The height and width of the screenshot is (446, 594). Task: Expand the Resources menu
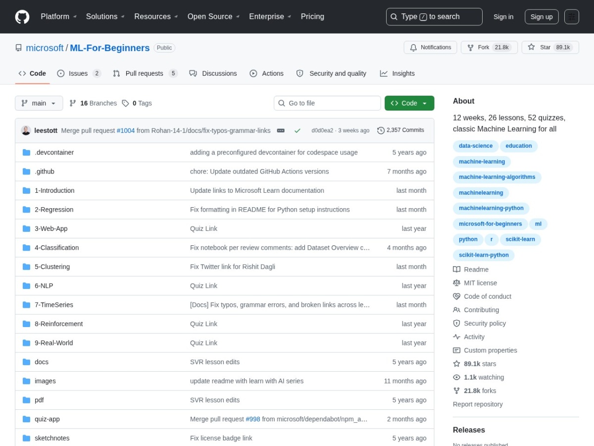pyautogui.click(x=156, y=16)
